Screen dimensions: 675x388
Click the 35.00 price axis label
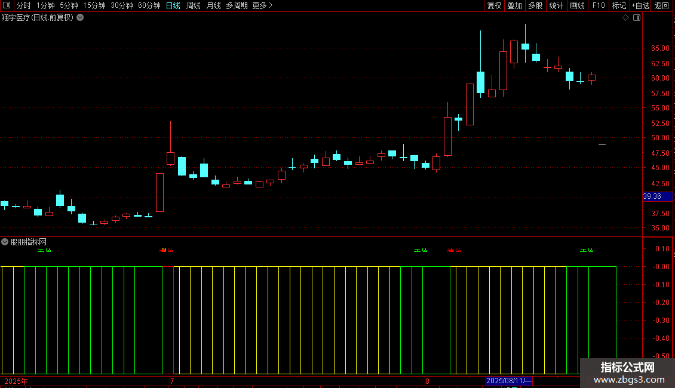(660, 228)
